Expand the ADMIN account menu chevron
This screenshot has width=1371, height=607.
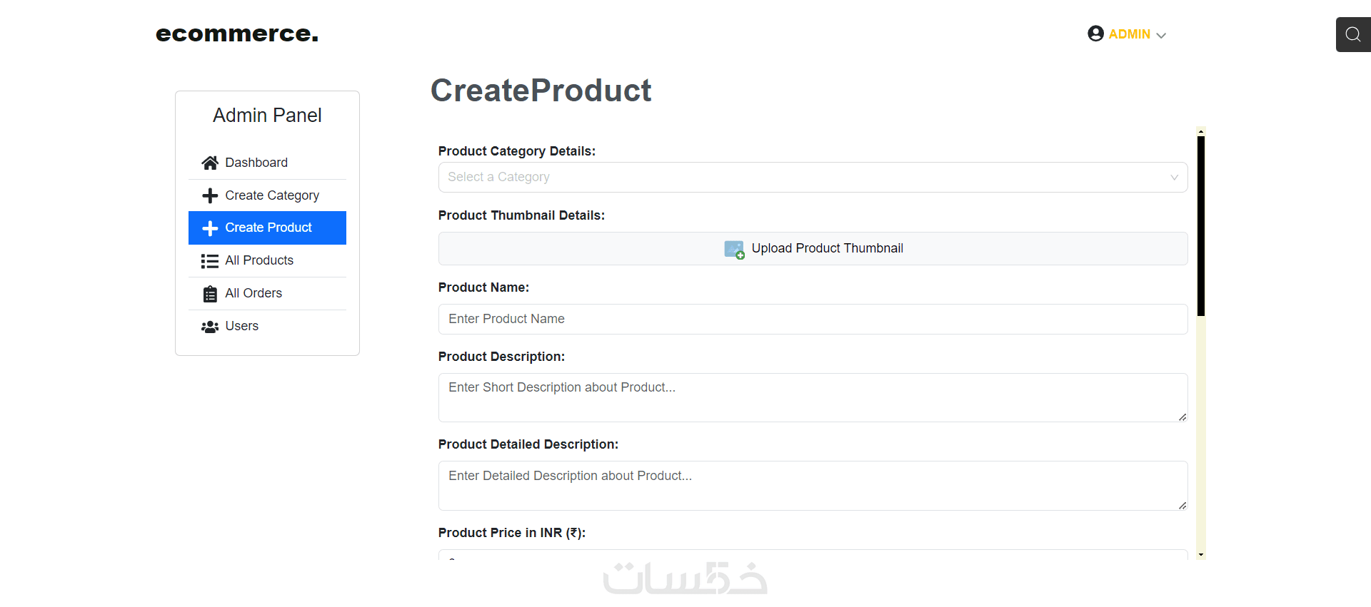pyautogui.click(x=1161, y=36)
